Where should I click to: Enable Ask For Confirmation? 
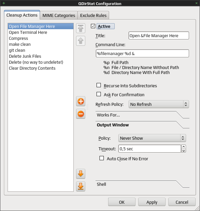(x=99, y=94)
